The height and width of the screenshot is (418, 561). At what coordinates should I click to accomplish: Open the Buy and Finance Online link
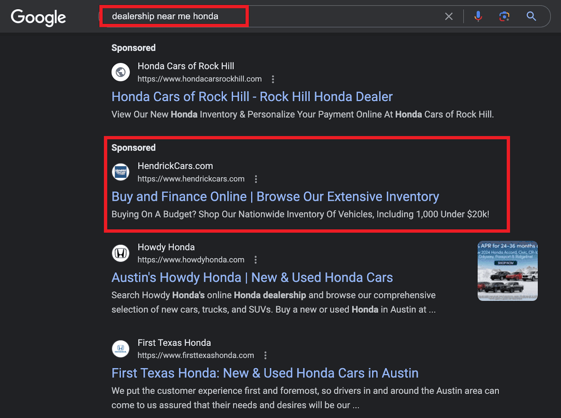[275, 196]
